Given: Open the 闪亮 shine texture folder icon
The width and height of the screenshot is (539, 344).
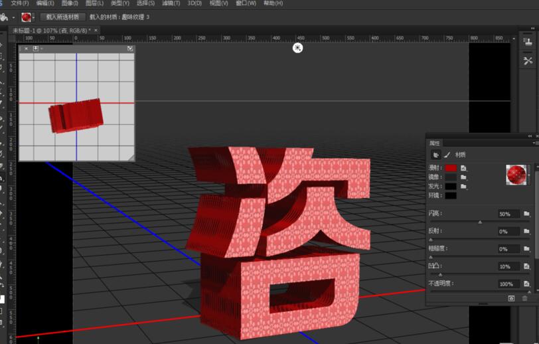Looking at the screenshot, I should (526, 214).
